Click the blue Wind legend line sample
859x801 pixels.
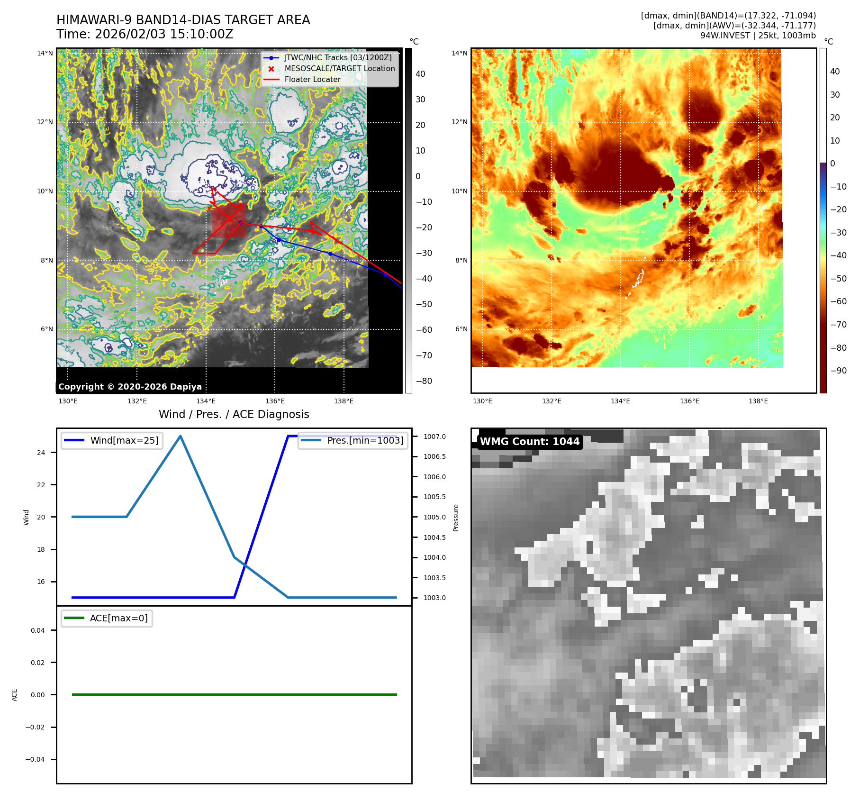tap(74, 440)
